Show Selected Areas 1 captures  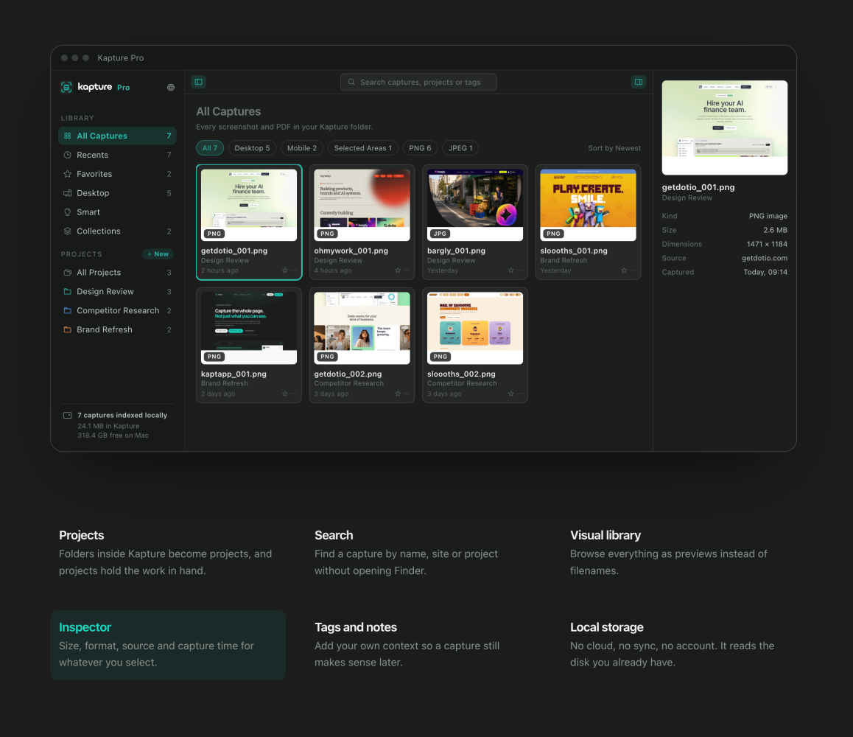pos(363,148)
